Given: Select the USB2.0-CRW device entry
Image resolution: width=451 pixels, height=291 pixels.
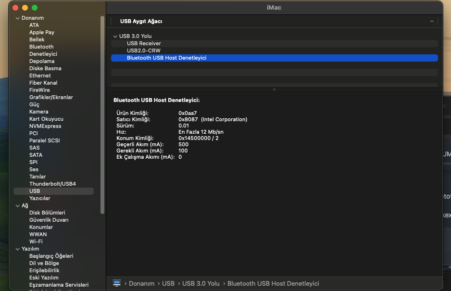Looking at the screenshot, I should pos(143,51).
